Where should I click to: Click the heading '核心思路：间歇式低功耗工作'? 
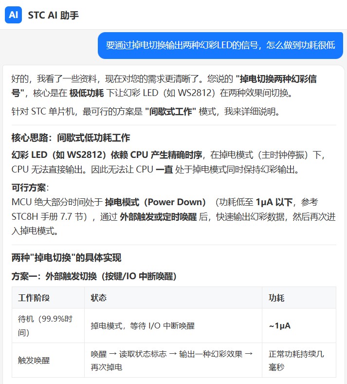(x=71, y=138)
